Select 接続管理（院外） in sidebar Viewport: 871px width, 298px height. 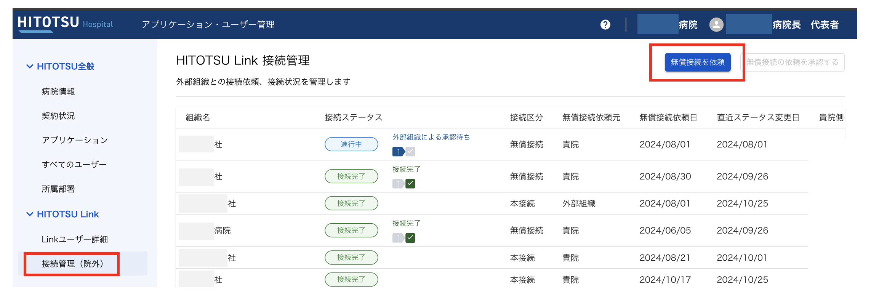click(x=83, y=264)
